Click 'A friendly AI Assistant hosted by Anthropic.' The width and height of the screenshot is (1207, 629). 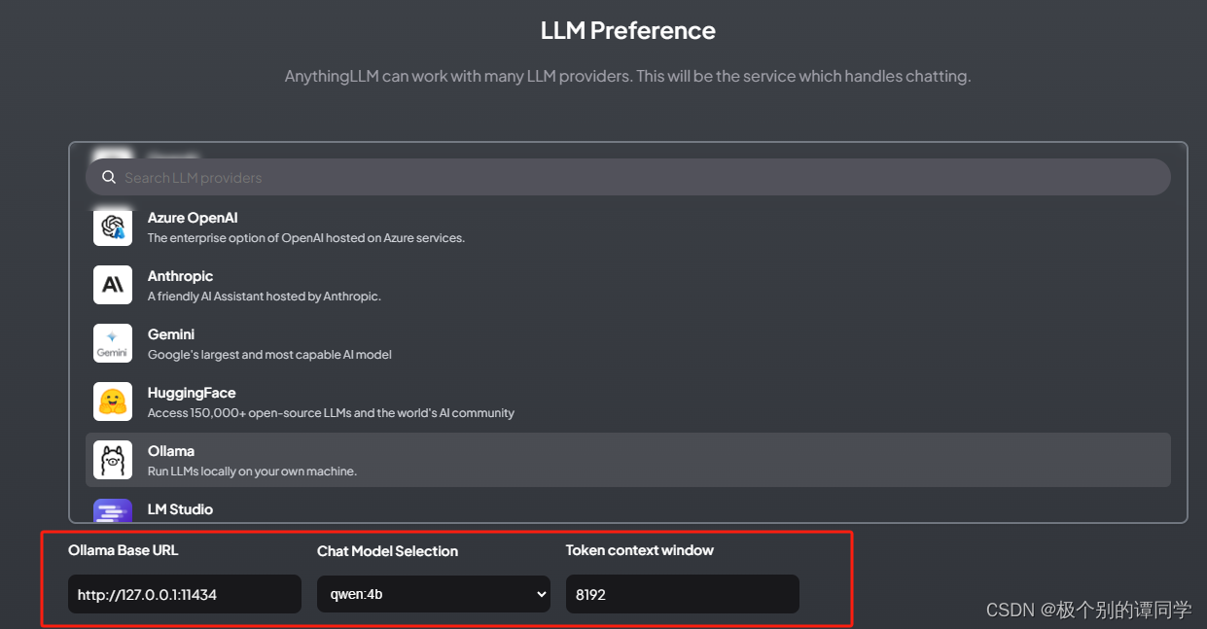point(265,297)
